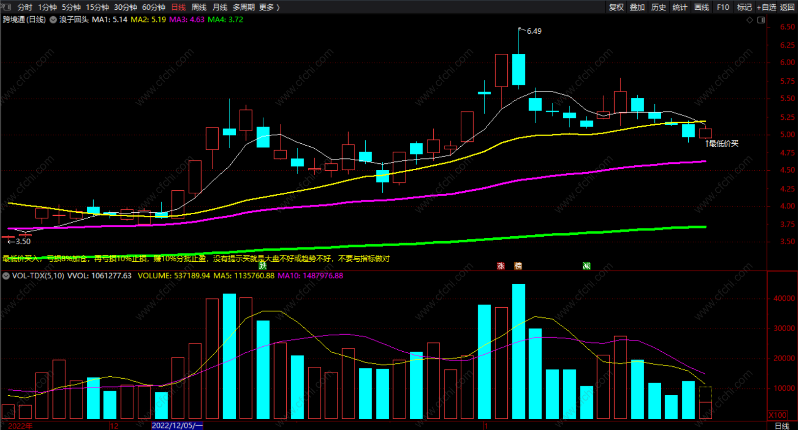The height and width of the screenshot is (430, 798).
Task: Open the 画线 drawing tools
Action: (701, 7)
